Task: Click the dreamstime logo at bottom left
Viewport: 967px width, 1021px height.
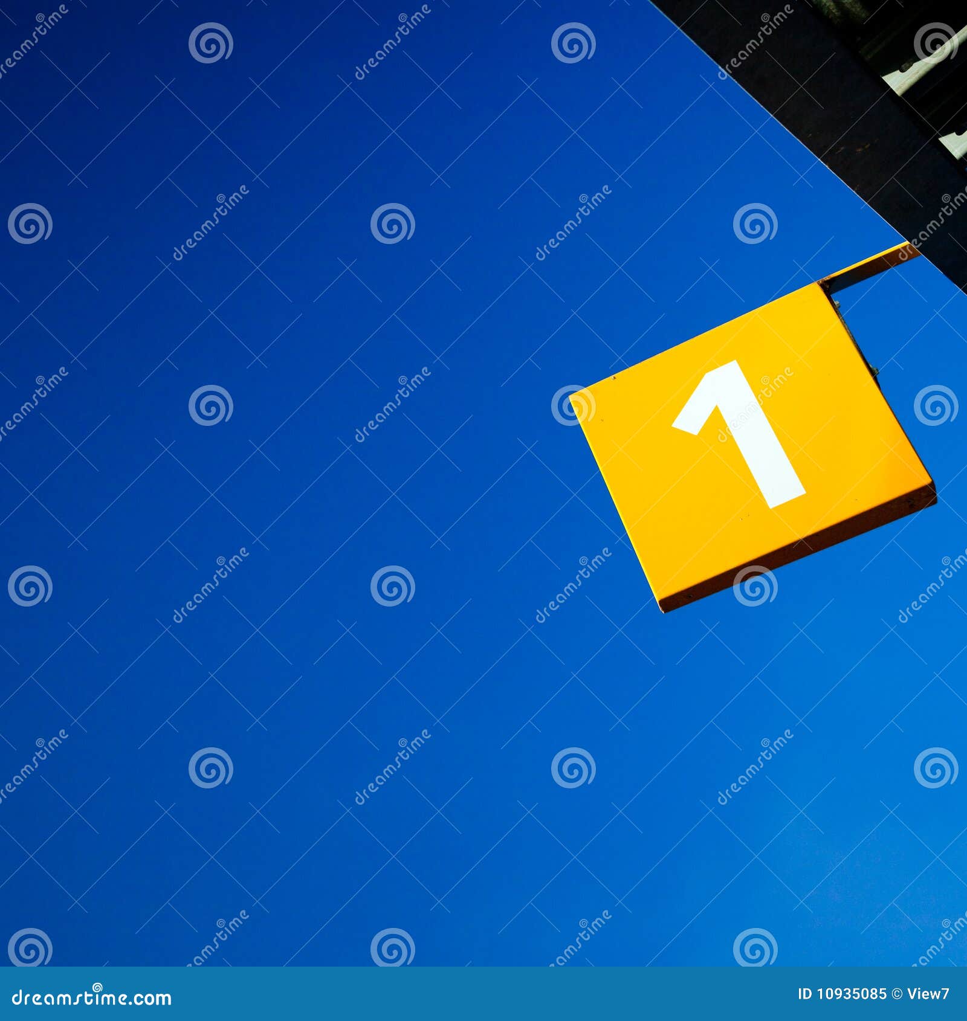Action: tap(91, 997)
